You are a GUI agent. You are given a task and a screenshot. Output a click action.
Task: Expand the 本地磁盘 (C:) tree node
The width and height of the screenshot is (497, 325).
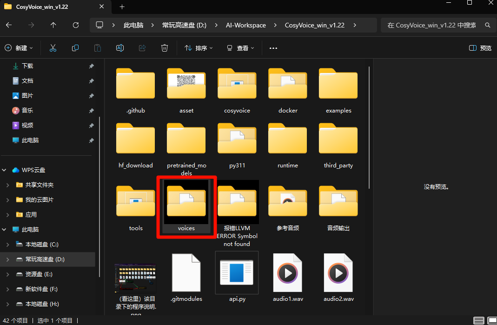[7, 245]
